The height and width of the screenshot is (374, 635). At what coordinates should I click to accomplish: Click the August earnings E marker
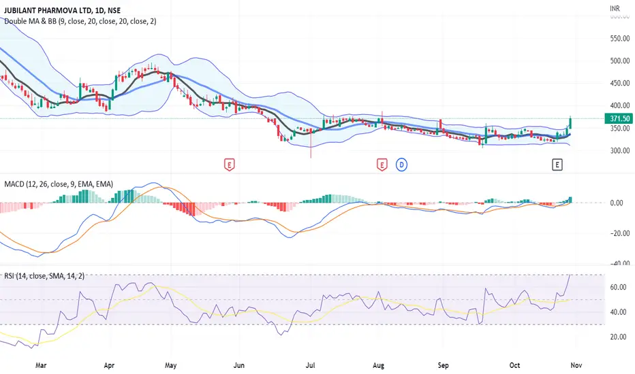[x=382, y=165]
